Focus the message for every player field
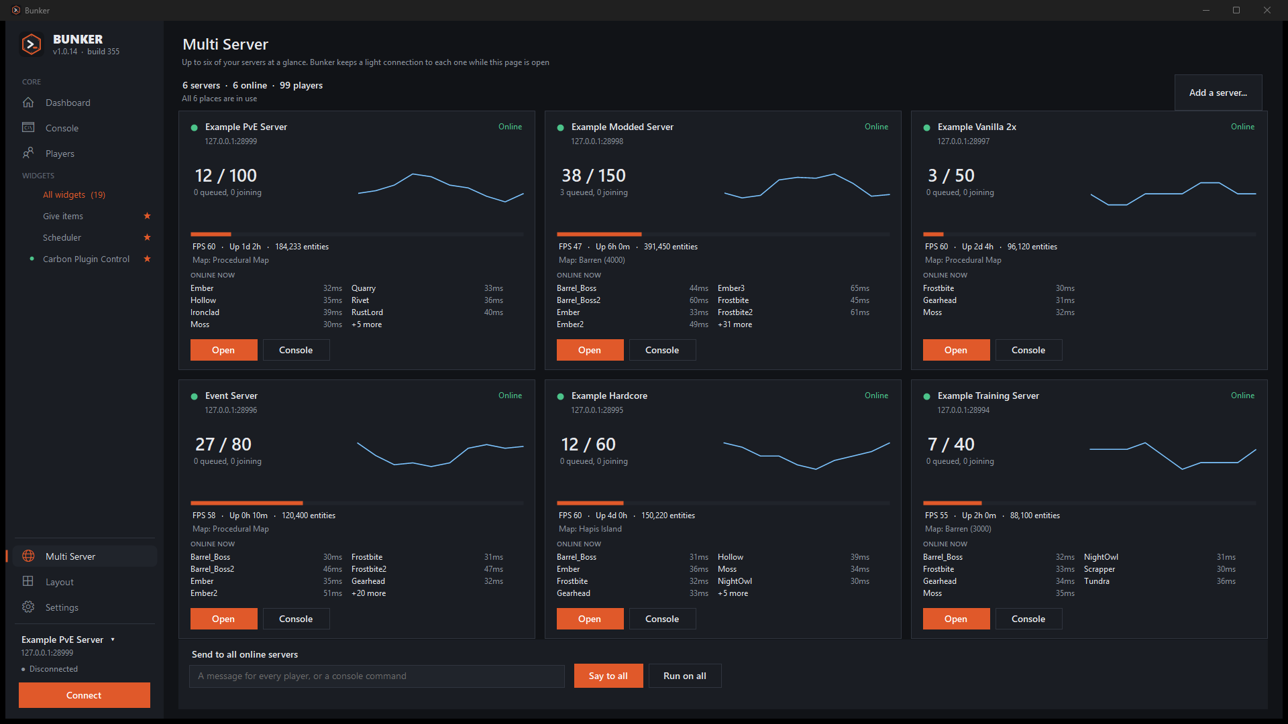Viewport: 1288px width, 724px height. (x=377, y=676)
